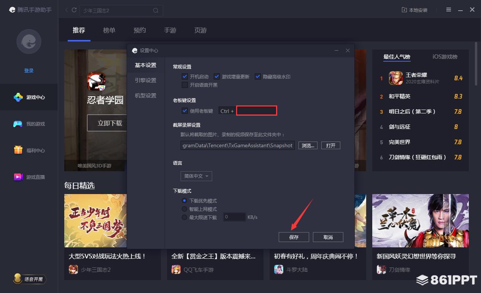Screen dimensions: 481x293
Task: Select 刀剑情缘（狂砸红包雨） ranking row
Action: pyautogui.click(x=421, y=157)
